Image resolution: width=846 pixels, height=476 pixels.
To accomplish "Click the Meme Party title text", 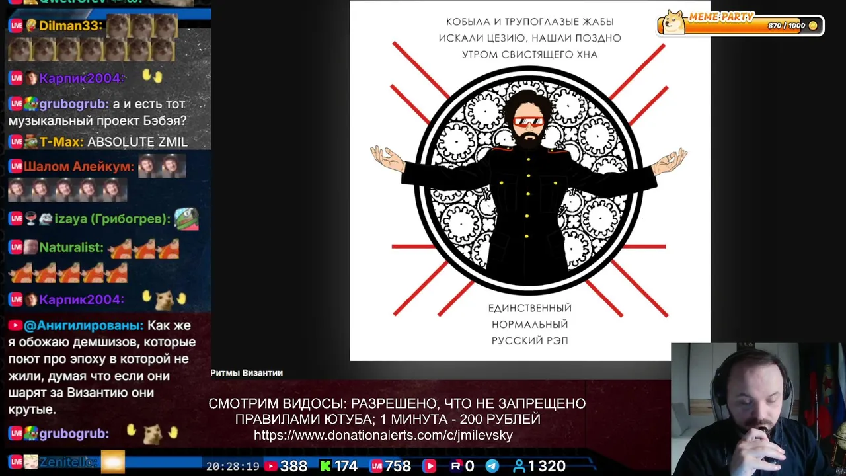I will tap(721, 17).
